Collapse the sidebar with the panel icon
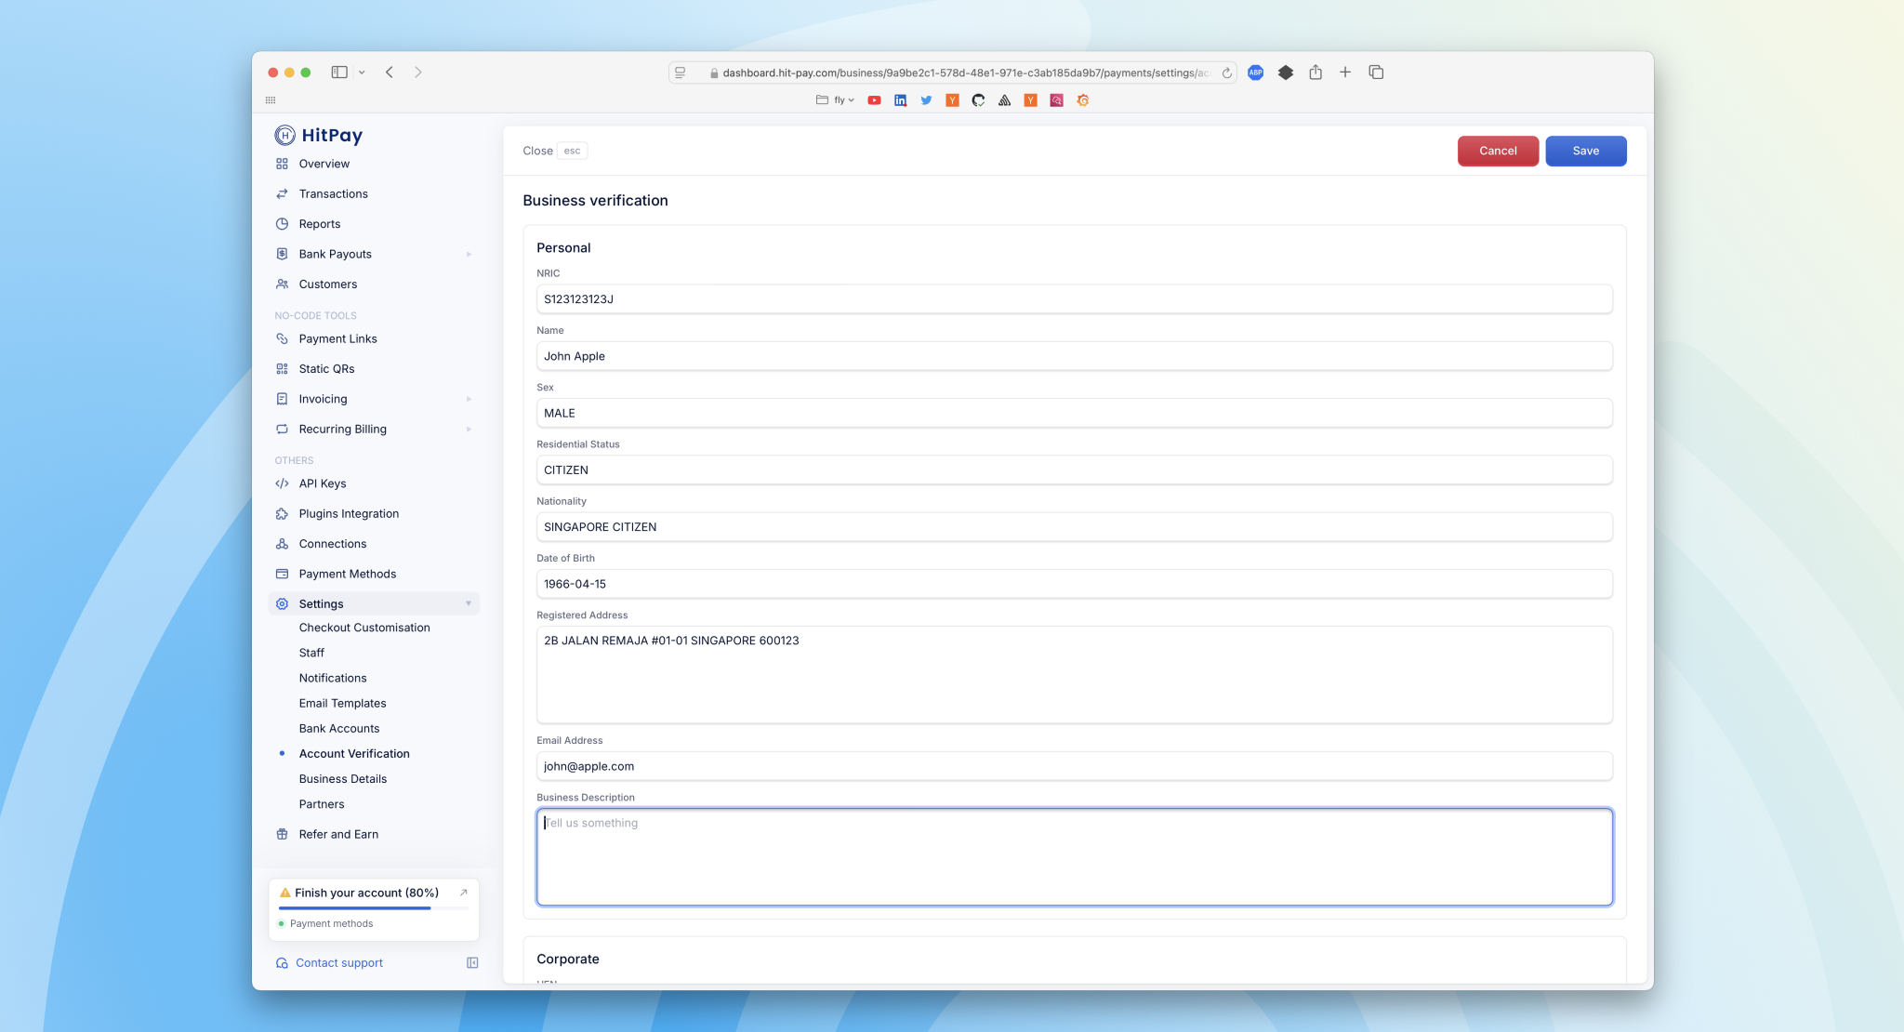The image size is (1904, 1032). (x=472, y=963)
